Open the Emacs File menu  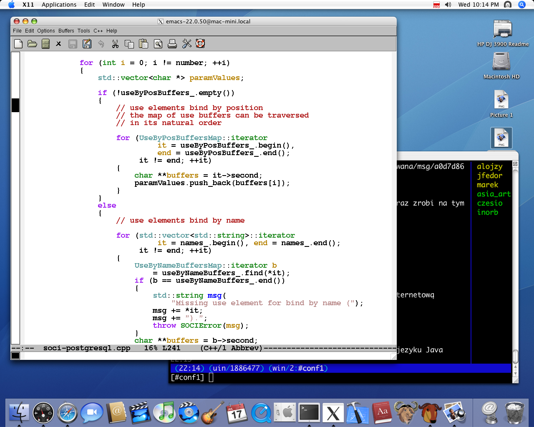(17, 31)
